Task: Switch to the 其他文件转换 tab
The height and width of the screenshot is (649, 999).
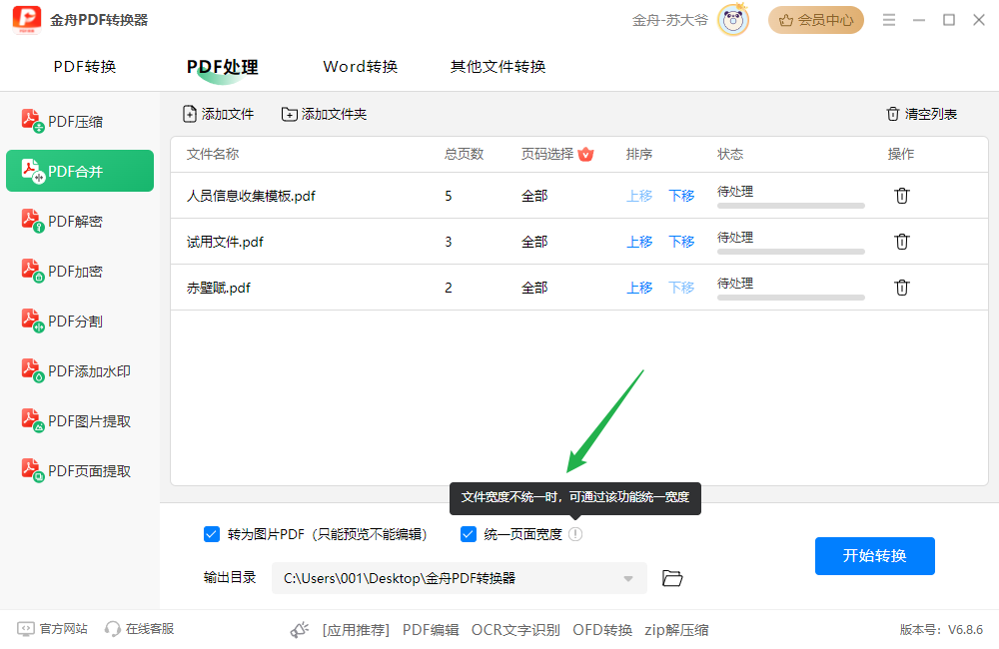Action: pos(499,67)
